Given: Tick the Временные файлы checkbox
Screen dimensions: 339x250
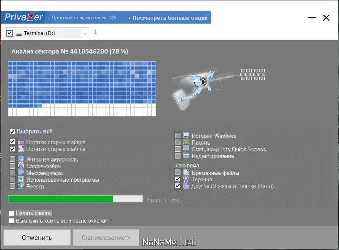Looking at the screenshot, I should pos(178,172).
